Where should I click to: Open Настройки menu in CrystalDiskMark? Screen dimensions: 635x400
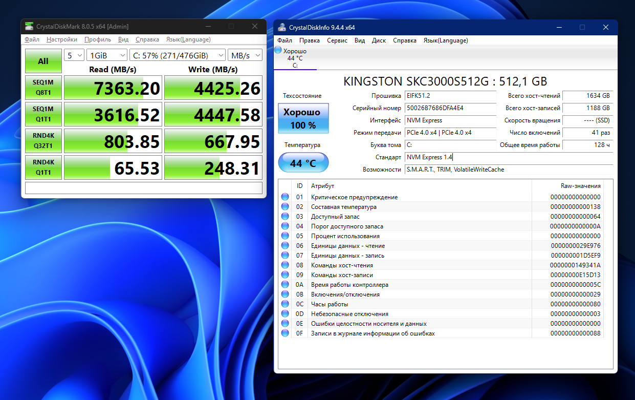tap(62, 39)
